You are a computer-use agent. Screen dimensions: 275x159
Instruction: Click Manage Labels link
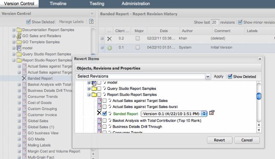pos(71,22)
